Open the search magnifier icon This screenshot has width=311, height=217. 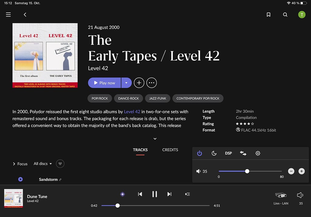point(285,15)
